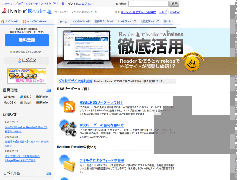Open the グッドデザイン賞を受賞 link
The height and width of the screenshot is (180, 240).
tap(76, 81)
